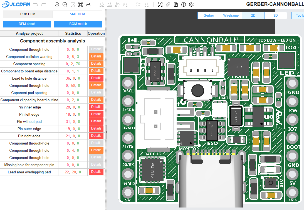Click the second rotate-mirror triangle icon
The width and height of the screenshot is (304, 210).
coord(110,4)
